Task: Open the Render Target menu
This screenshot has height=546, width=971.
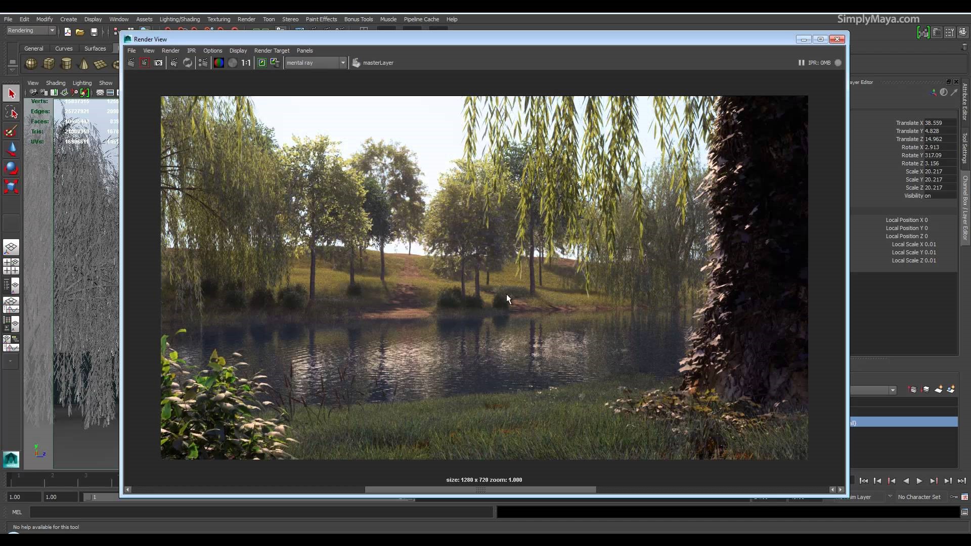Action: (272, 51)
